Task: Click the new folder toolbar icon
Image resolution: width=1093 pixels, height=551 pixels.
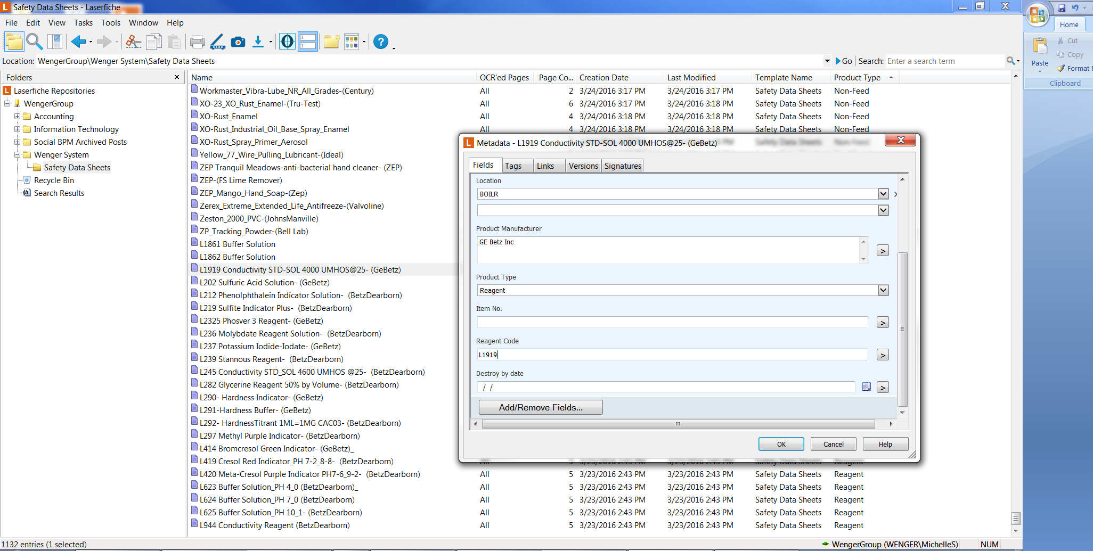Action: tap(331, 42)
